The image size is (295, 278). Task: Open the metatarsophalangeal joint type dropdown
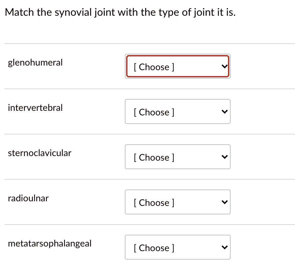(x=177, y=247)
